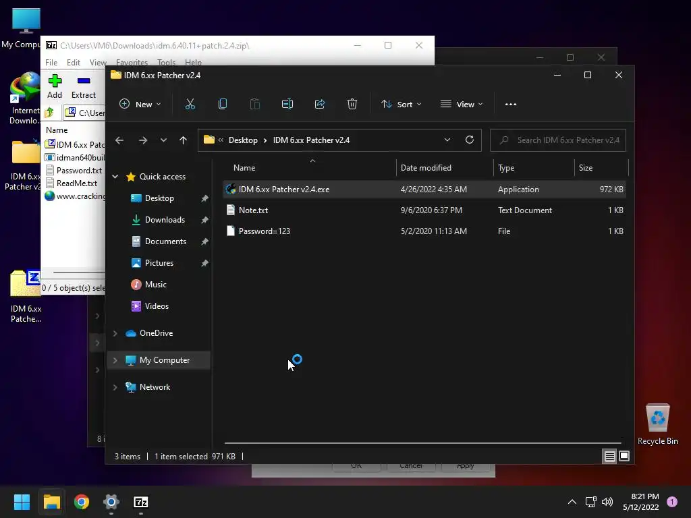
Task: Open the Favorites menu in 7-Zip
Action: [132, 62]
